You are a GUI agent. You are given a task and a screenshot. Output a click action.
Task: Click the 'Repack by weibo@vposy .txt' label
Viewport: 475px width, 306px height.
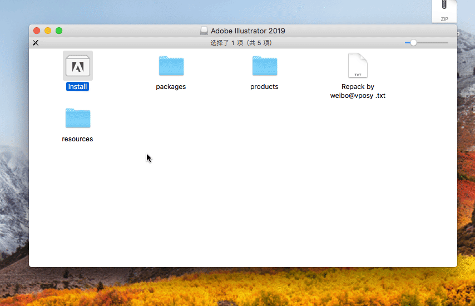(358, 91)
